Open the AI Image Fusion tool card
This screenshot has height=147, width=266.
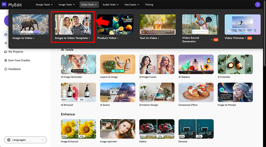157,64
